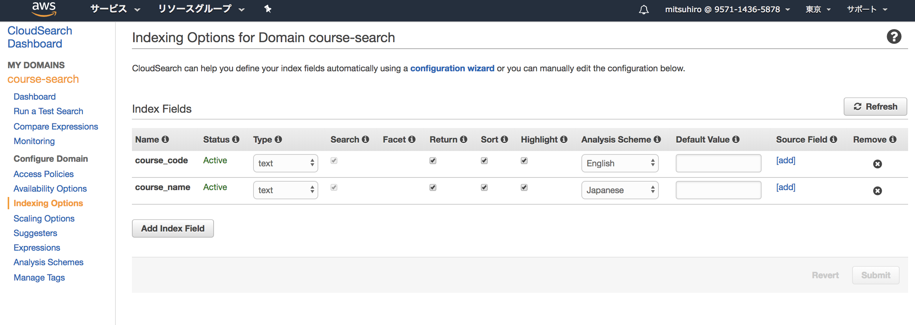
Task: Toggle the Search checkbox for course_name
Action: click(x=334, y=187)
